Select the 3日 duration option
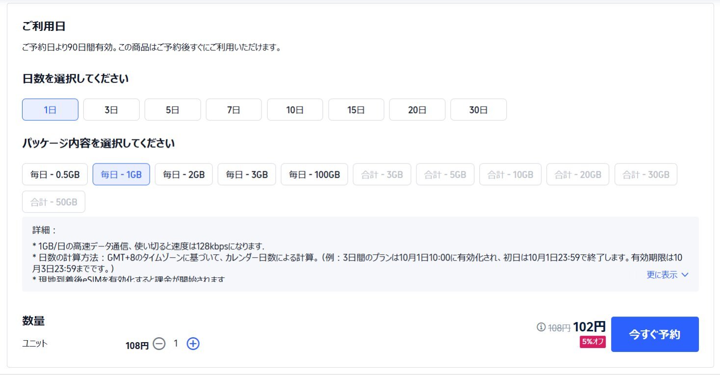The image size is (720, 375). [111, 110]
